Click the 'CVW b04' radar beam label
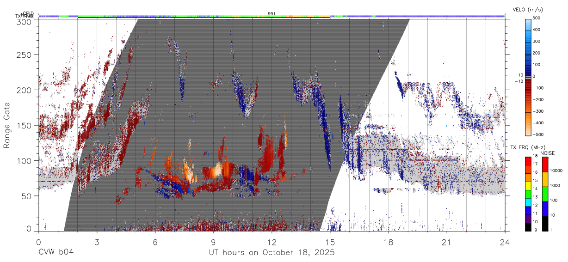The height and width of the screenshot is (262, 568). click(56, 252)
